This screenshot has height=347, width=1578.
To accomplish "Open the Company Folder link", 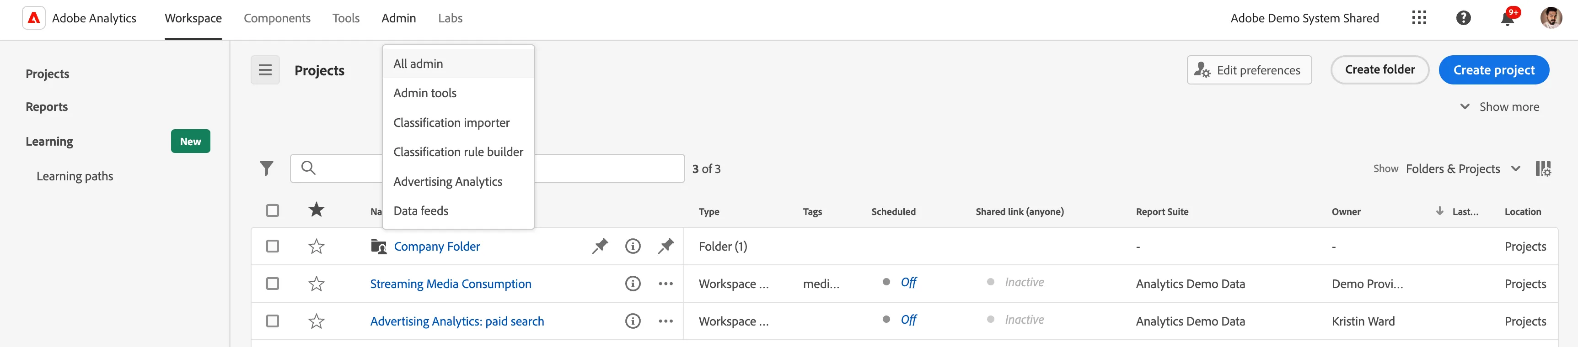I will pos(437,246).
